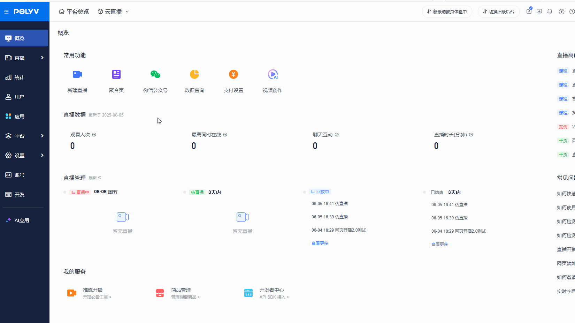Open the help question mark in header
The height and width of the screenshot is (323, 575).
[x=572, y=12]
